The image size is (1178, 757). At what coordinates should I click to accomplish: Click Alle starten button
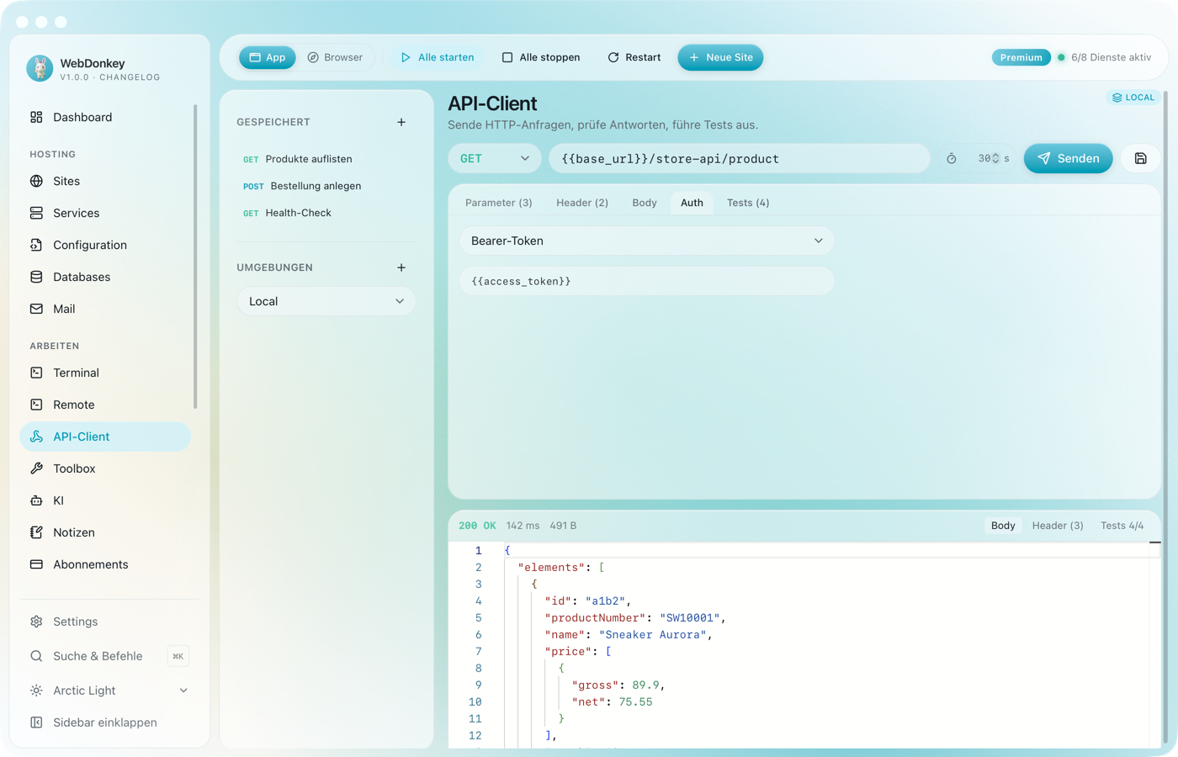pos(438,57)
